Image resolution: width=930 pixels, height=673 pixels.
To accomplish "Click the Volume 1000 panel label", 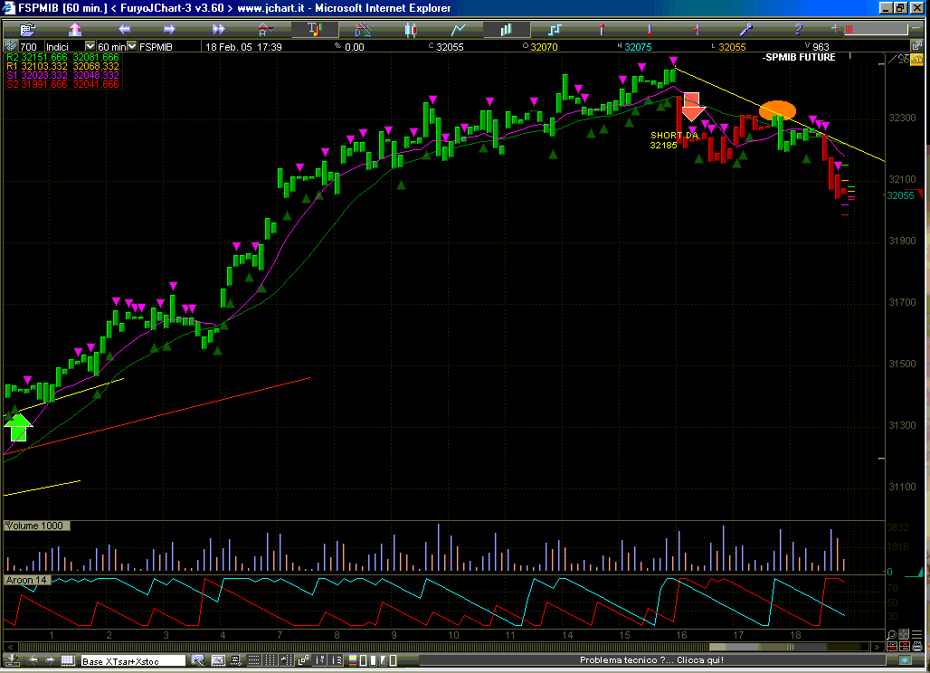I will pos(37,526).
